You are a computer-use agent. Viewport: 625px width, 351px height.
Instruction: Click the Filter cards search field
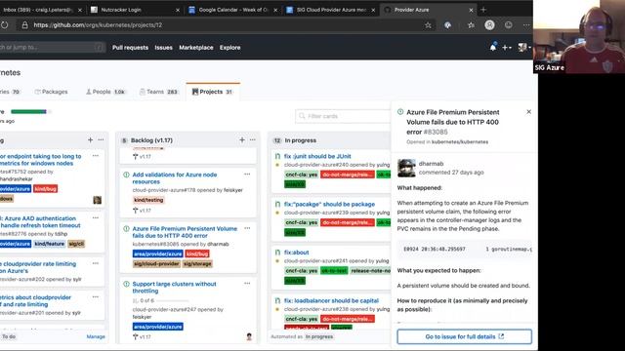tap(343, 116)
